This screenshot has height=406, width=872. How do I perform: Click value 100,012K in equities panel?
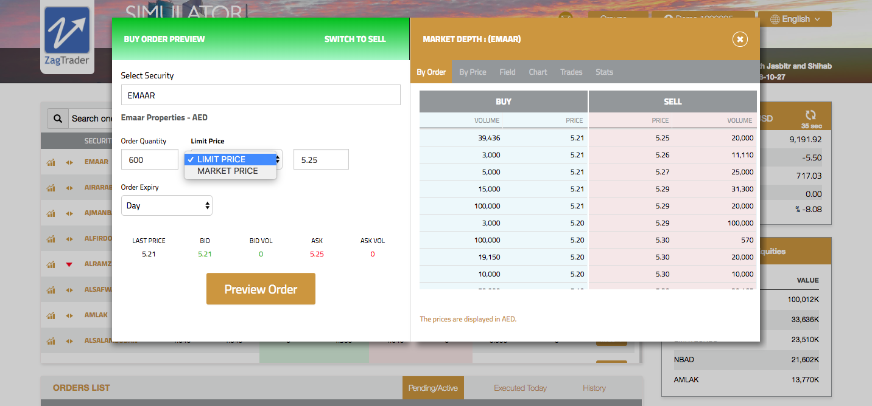click(803, 299)
